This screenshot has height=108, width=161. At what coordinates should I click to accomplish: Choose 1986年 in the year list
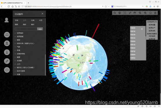(x=133, y=48)
